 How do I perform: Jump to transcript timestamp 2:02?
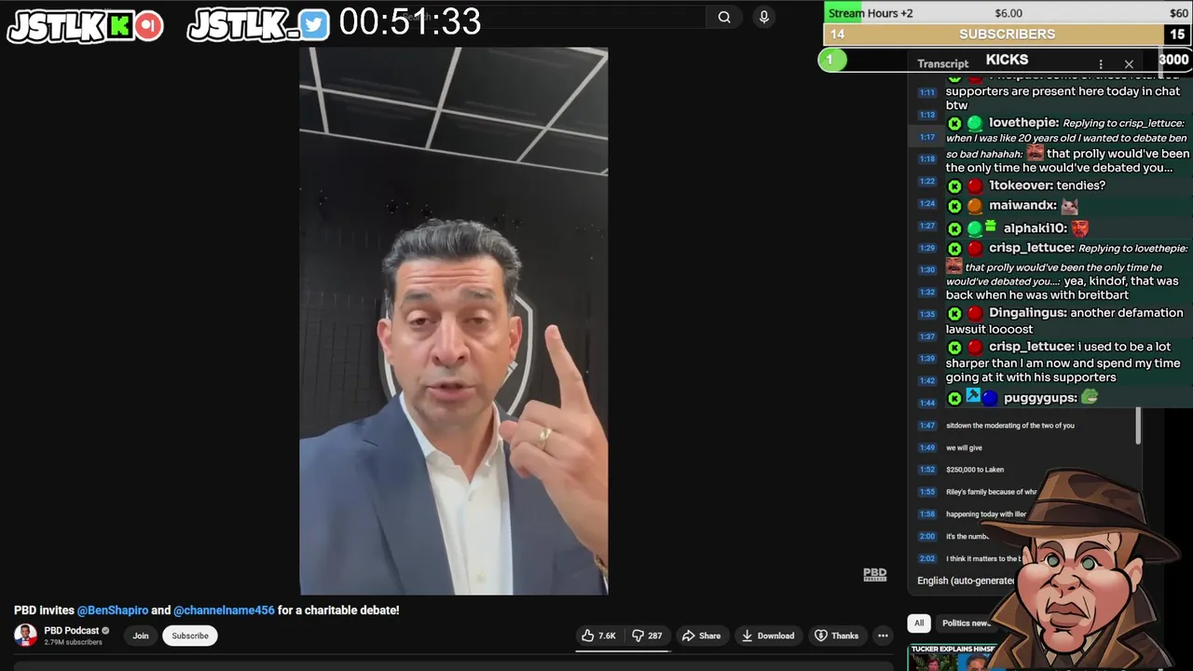pos(926,559)
